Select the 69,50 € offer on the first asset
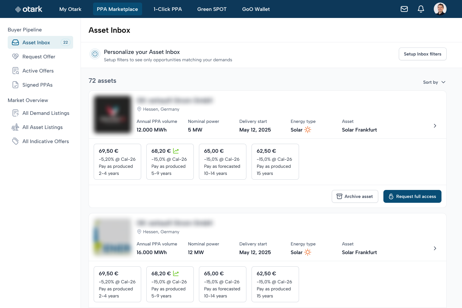Screen dimensions: 462x308 point(117,162)
